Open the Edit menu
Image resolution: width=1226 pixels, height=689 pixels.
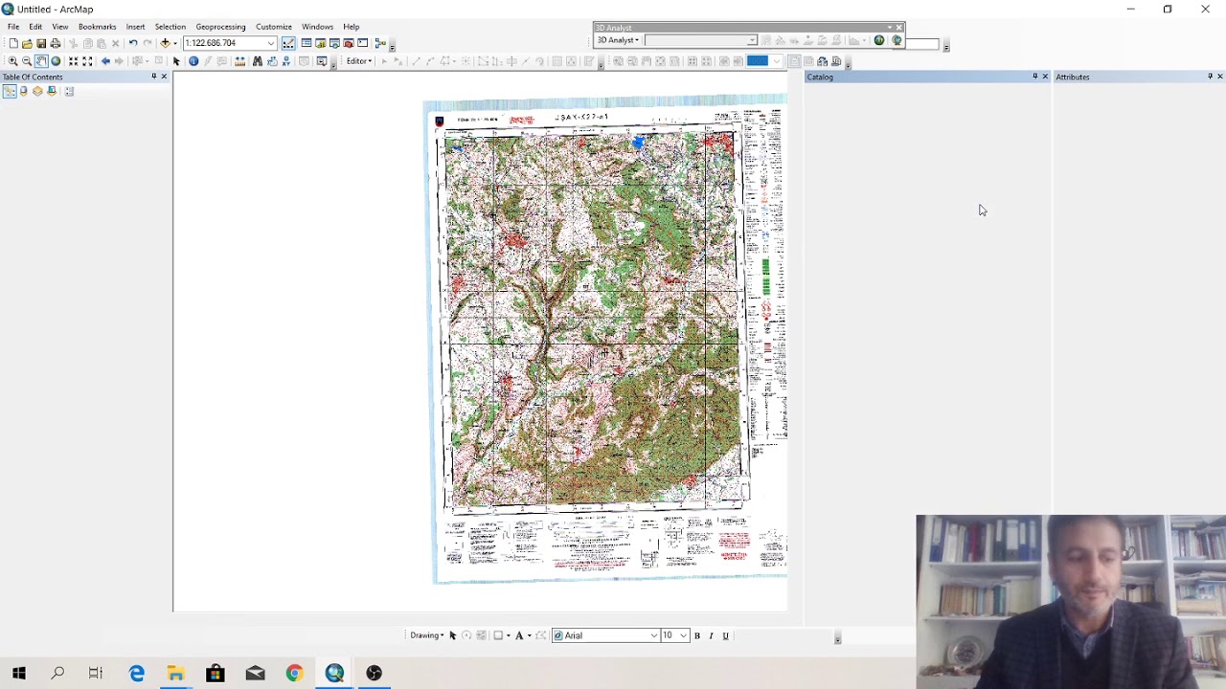click(x=35, y=27)
